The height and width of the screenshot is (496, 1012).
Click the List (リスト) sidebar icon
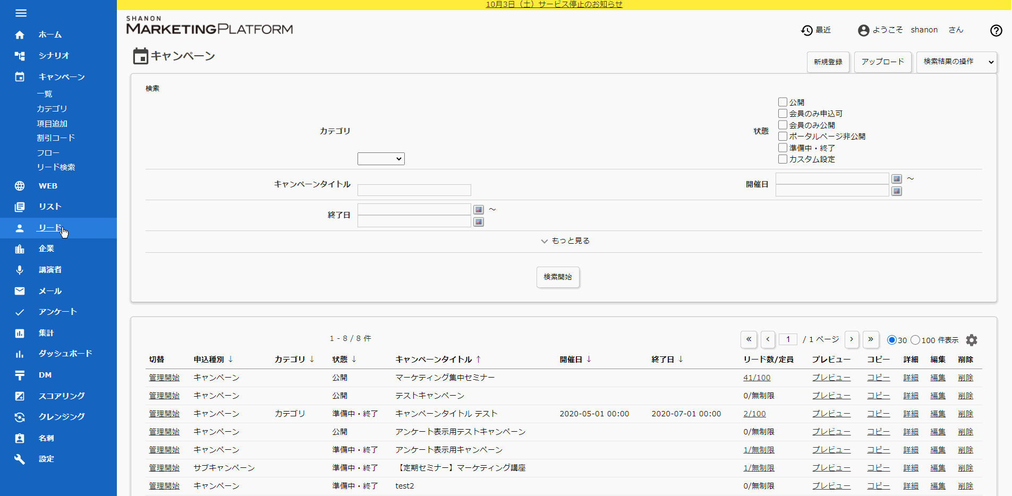click(x=20, y=207)
